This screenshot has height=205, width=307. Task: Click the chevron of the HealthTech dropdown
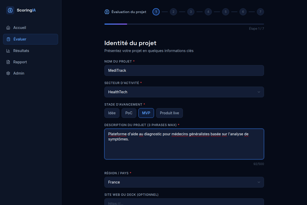(x=259, y=92)
